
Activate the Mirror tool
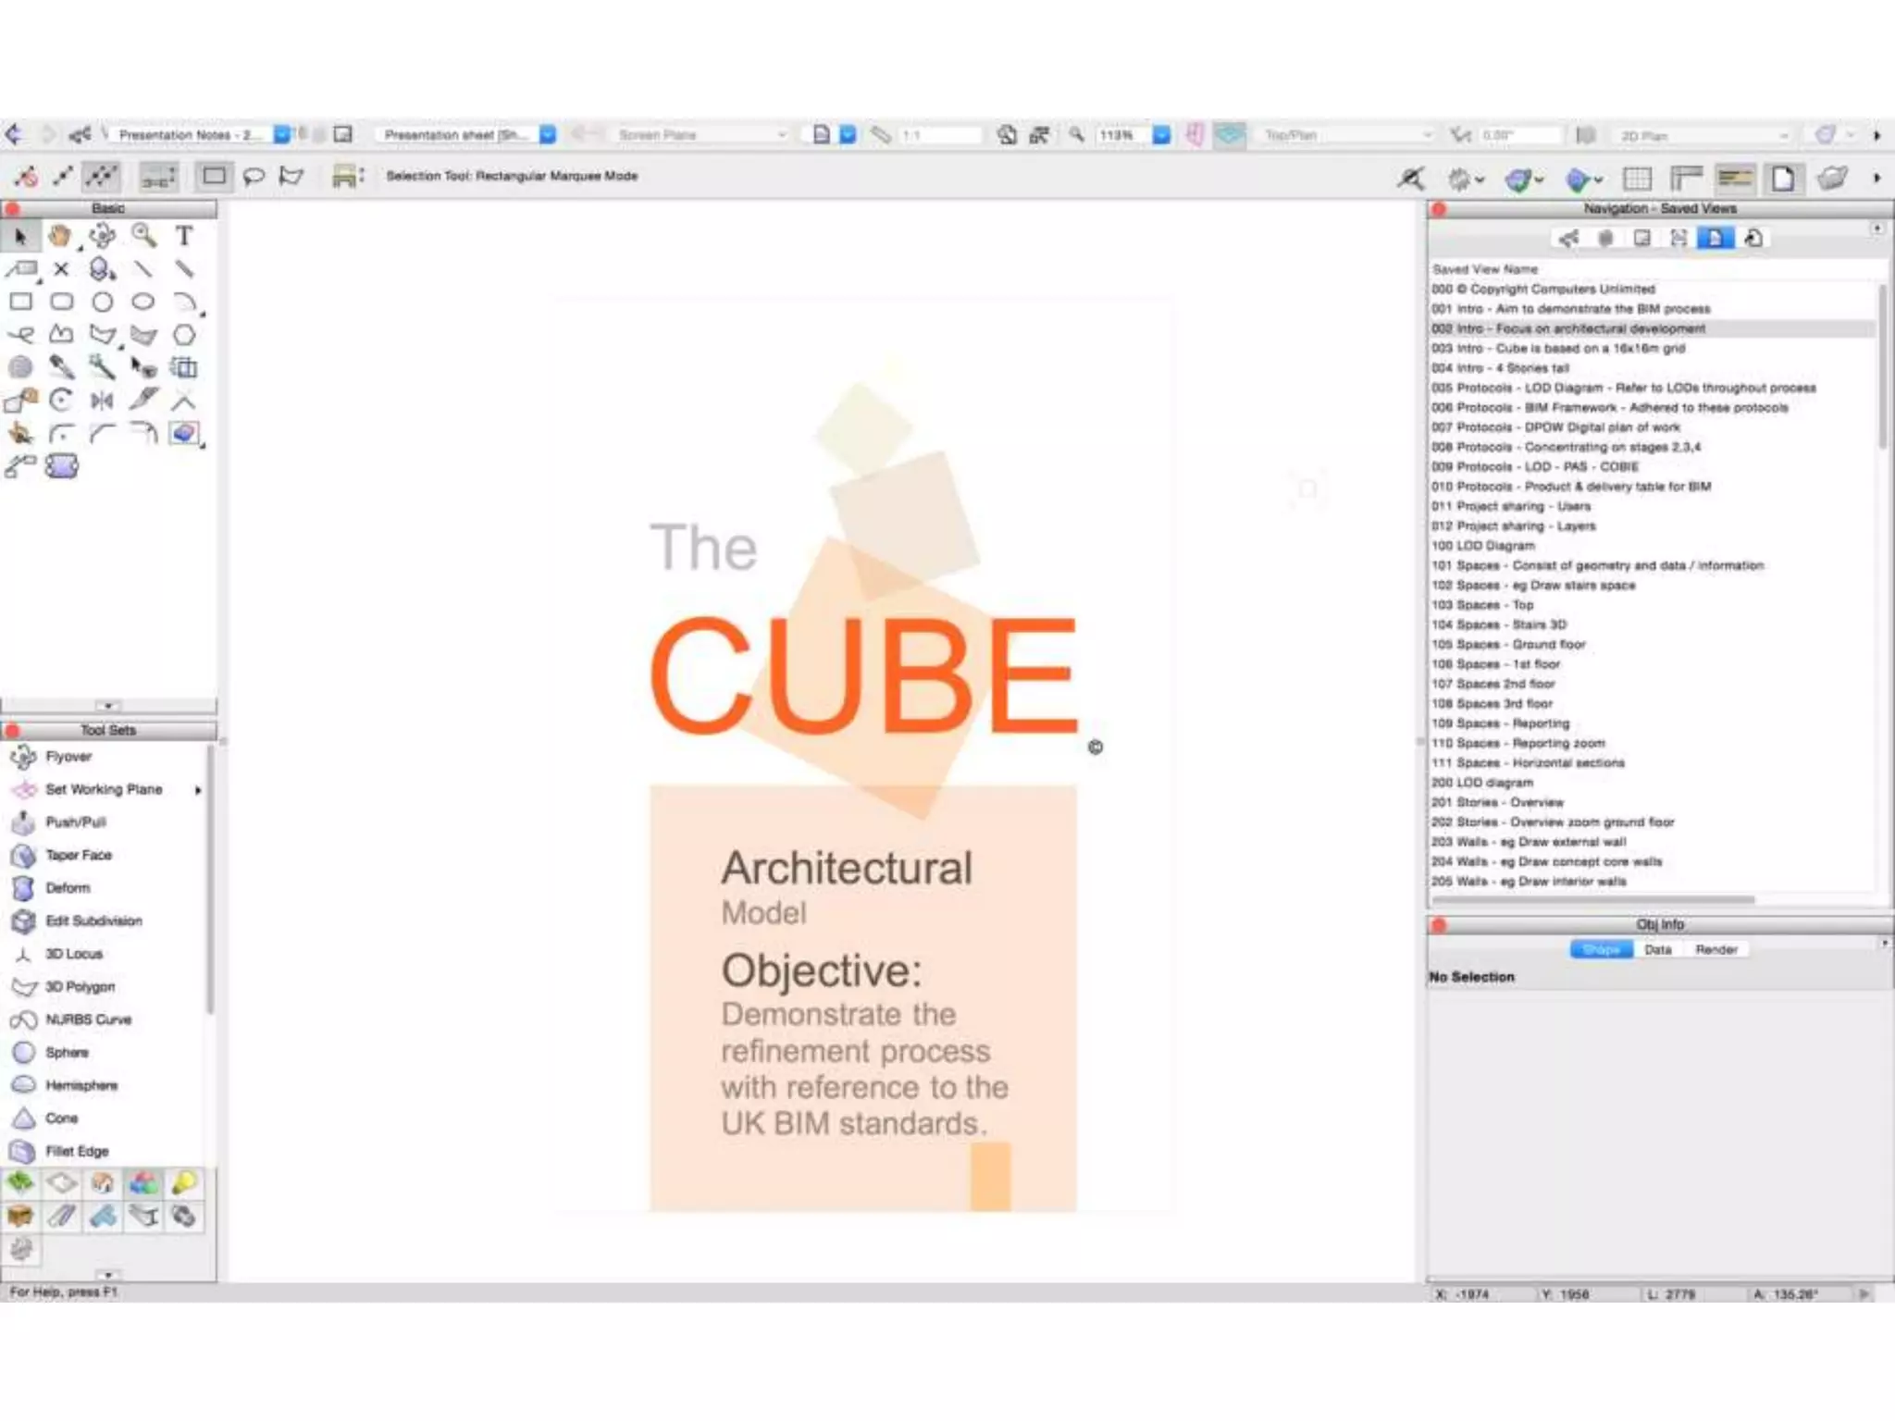click(x=102, y=401)
